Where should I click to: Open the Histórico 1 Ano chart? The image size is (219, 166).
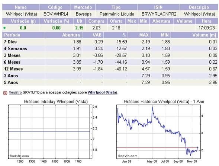coord(158,132)
